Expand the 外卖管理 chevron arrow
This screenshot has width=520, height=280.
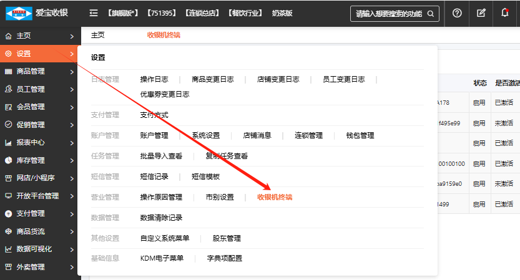coord(72,267)
